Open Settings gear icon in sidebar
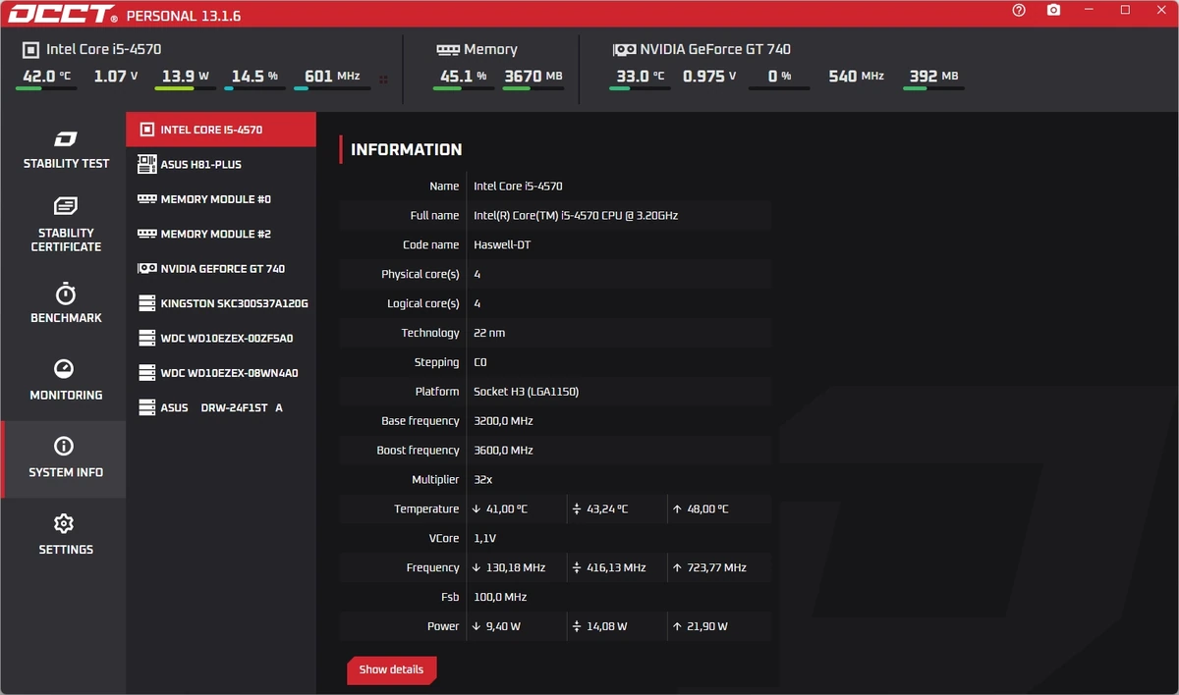Viewport: 1179px width, 695px height. (65, 523)
